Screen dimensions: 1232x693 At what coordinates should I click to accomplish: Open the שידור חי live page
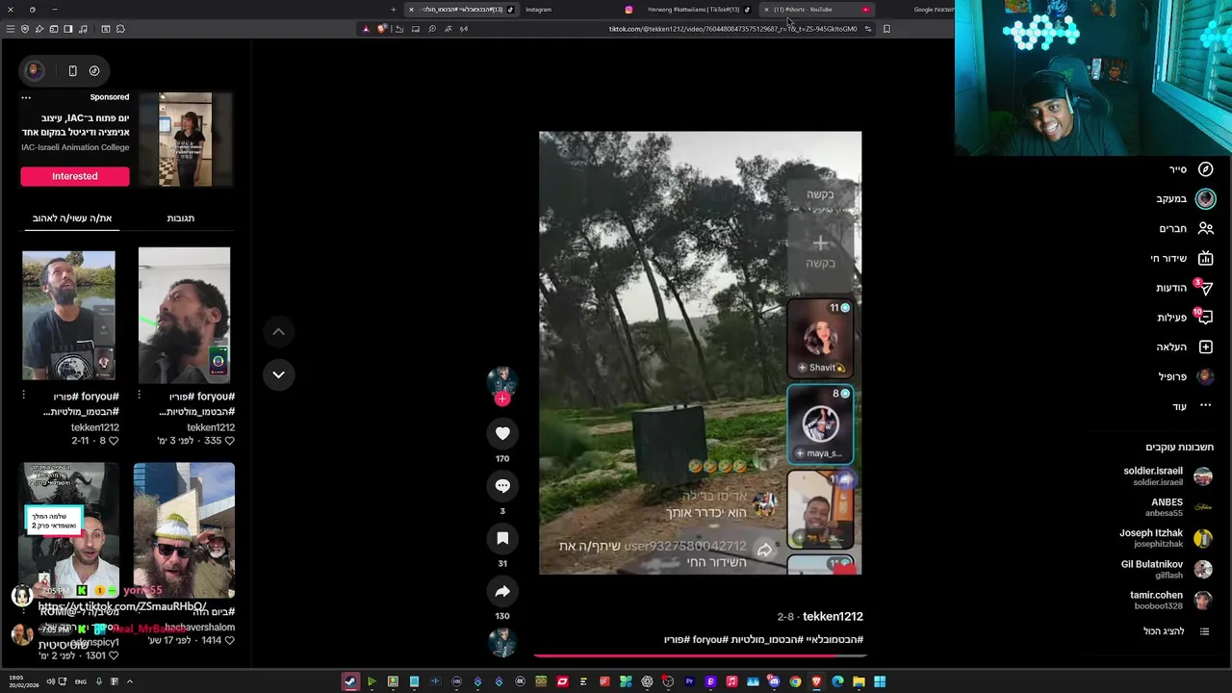[1181, 258]
